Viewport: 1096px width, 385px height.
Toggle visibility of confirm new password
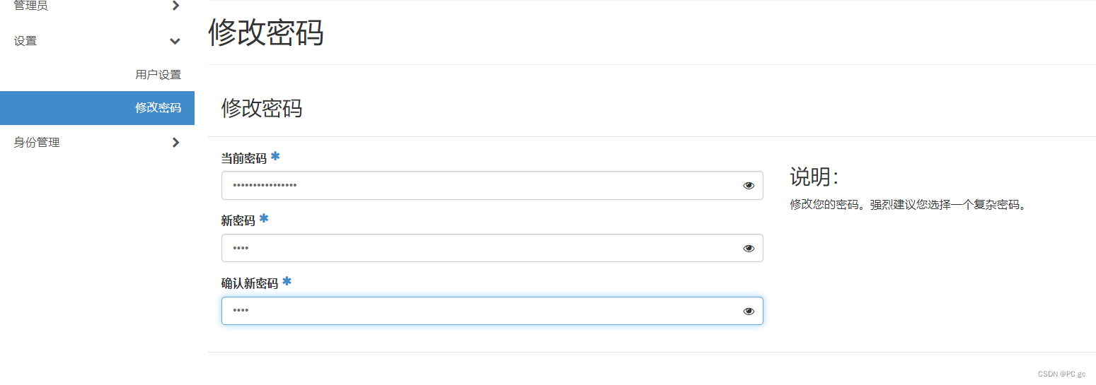[749, 312]
